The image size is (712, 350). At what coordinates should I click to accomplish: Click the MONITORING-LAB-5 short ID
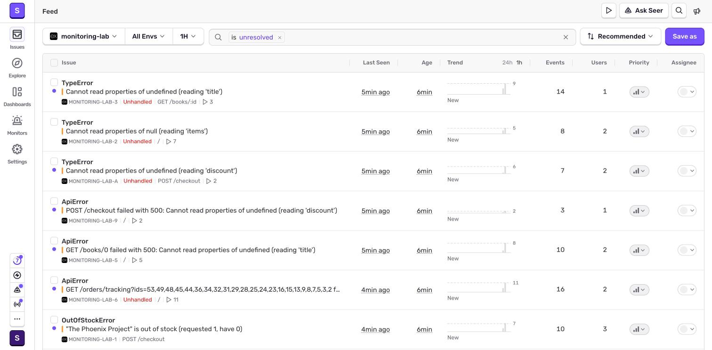tap(93, 260)
